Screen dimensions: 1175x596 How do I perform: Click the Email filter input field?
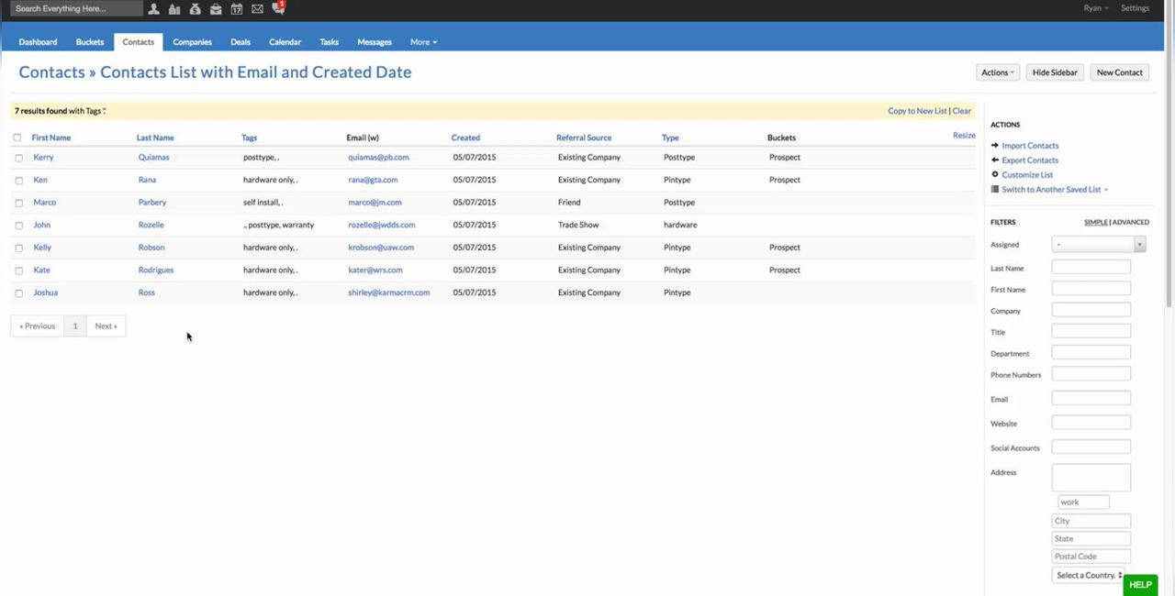pyautogui.click(x=1091, y=399)
